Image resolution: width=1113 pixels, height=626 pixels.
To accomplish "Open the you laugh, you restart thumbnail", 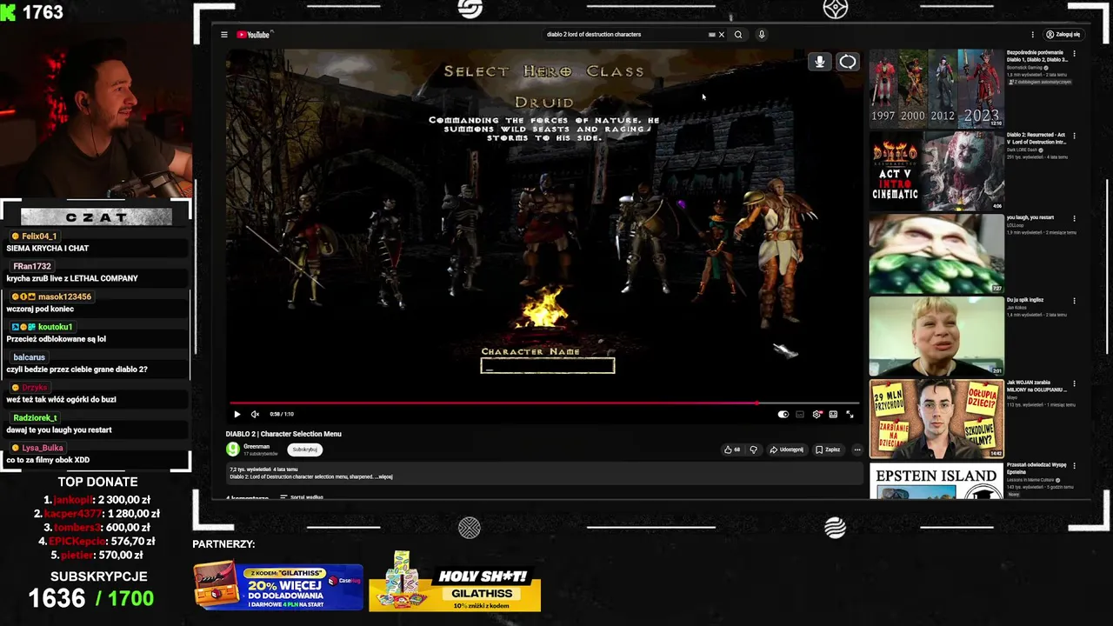I will (x=936, y=254).
